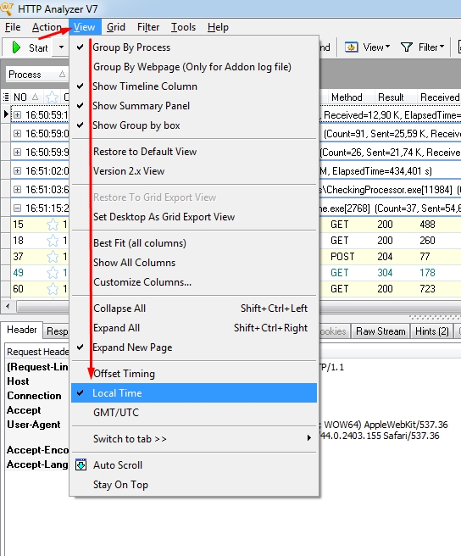Open the File menu
This screenshot has width=461, height=556.
point(13,27)
